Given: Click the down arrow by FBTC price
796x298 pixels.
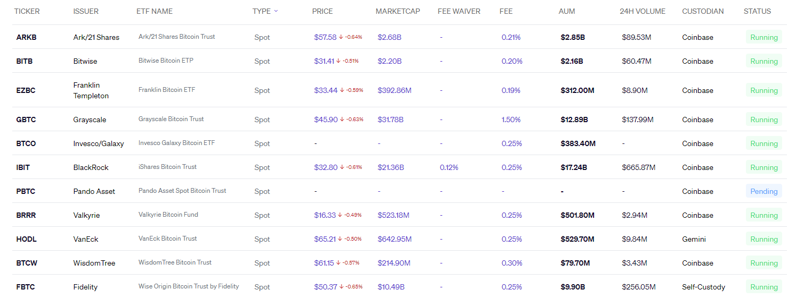Looking at the screenshot, I should click(x=342, y=287).
